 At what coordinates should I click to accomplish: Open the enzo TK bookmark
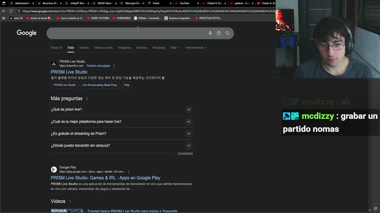[16, 18]
